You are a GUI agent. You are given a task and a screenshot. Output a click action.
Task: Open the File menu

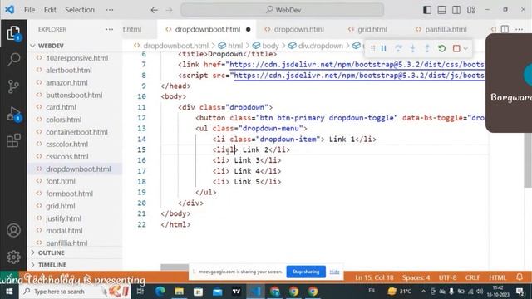click(30, 10)
